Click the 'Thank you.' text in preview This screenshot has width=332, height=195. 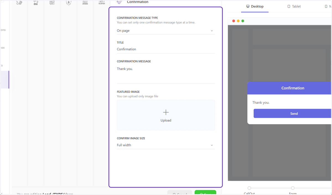click(x=261, y=103)
